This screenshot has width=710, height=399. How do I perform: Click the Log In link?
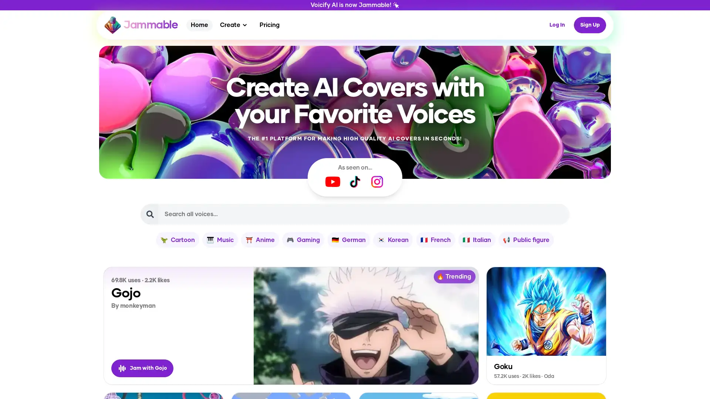[557, 25]
